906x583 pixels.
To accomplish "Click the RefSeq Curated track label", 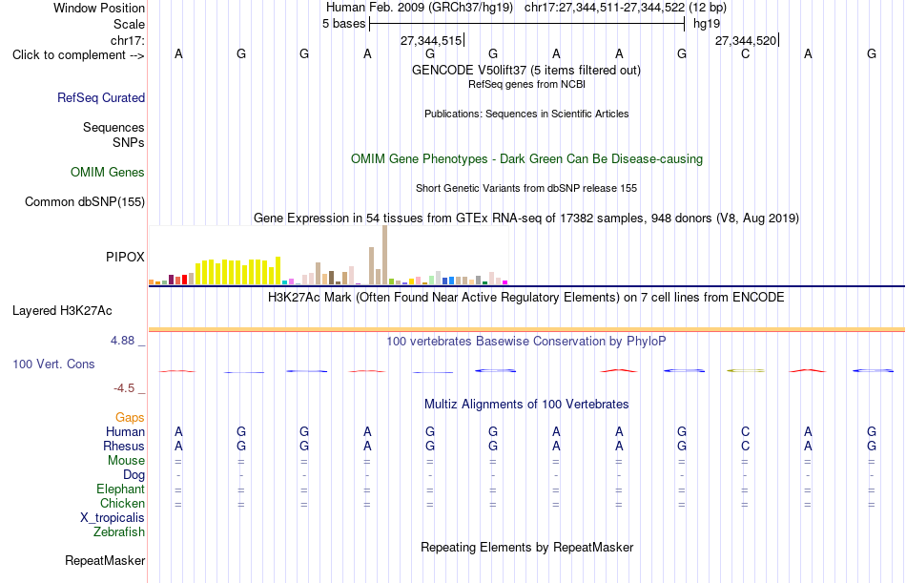I will point(101,97).
